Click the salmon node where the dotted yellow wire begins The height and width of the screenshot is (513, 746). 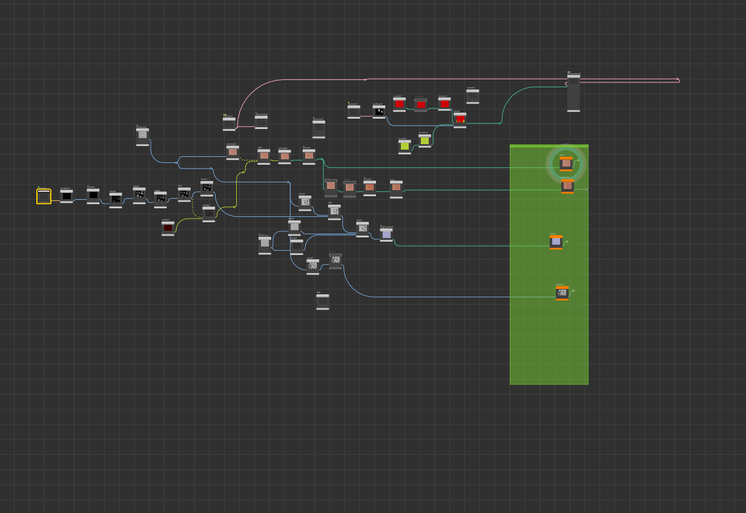233,152
